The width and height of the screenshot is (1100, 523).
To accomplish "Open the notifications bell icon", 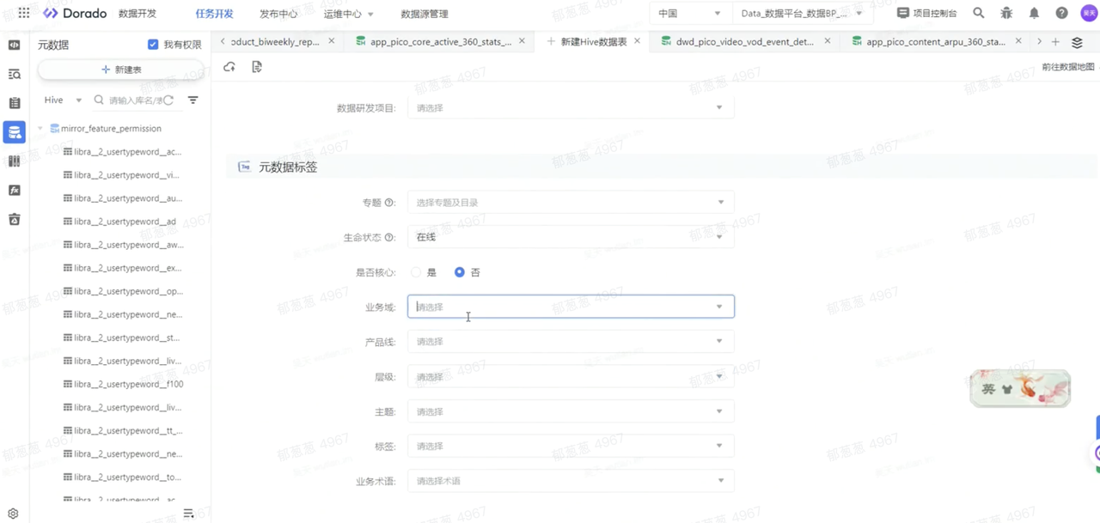I will [1034, 13].
